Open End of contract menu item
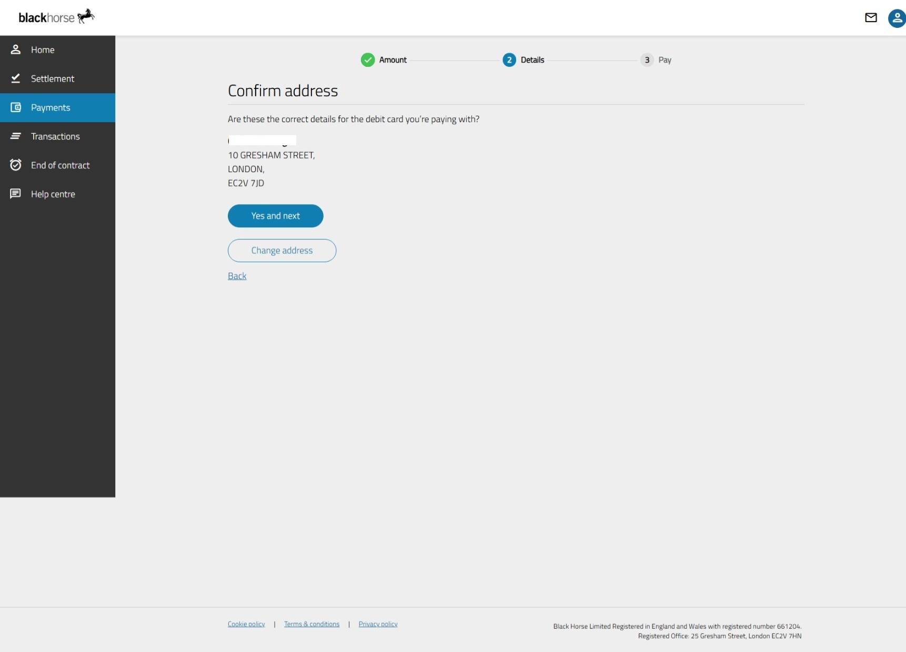The image size is (906, 652). 57,165
